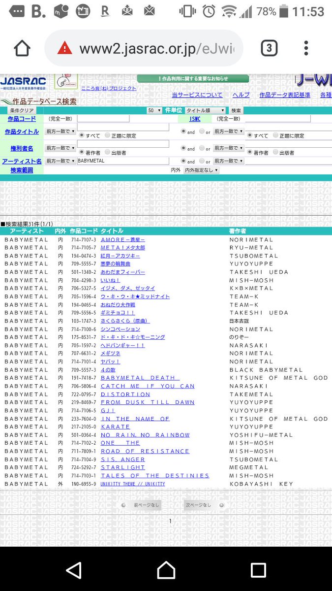Open the いいね！ title link
Image resolution: width=332 pixels, height=591 pixels.
point(110,280)
